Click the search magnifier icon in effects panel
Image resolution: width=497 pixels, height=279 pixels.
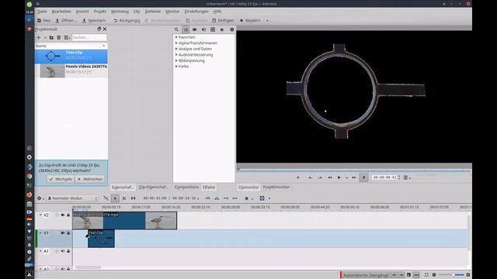176,29
